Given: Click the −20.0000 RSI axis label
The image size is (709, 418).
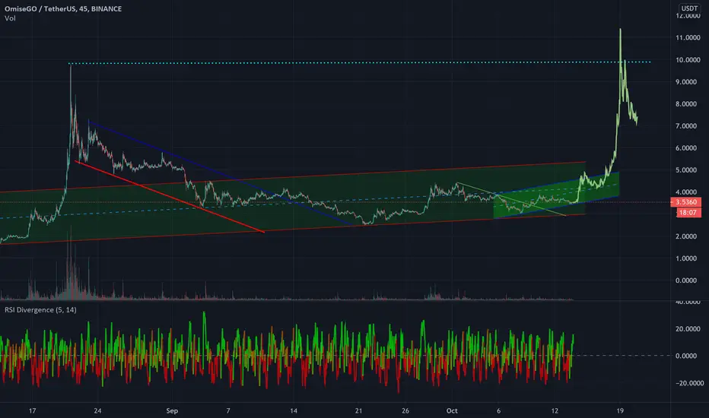Looking at the screenshot, I should 689,383.
